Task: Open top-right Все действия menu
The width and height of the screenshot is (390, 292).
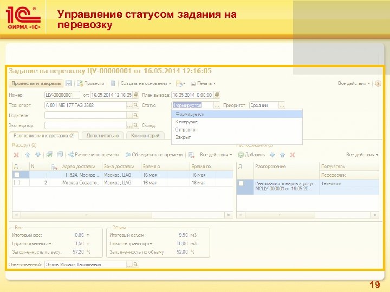Action: pyautogui.click(x=354, y=83)
